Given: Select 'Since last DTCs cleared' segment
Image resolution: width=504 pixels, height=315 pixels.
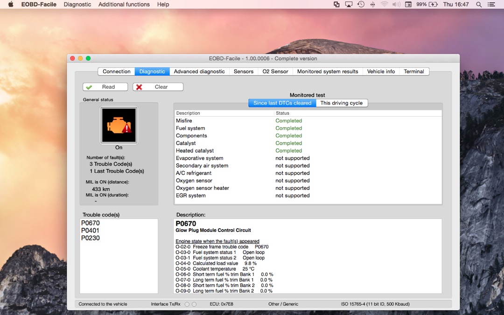Looking at the screenshot, I should coord(282,103).
